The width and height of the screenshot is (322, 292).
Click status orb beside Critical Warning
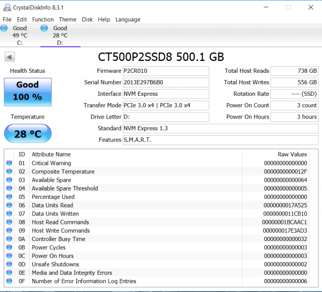[x=9, y=163]
